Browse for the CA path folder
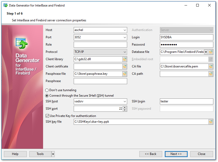Image resolution: width=218 pixels, height=162 pixels. (x=211, y=74)
